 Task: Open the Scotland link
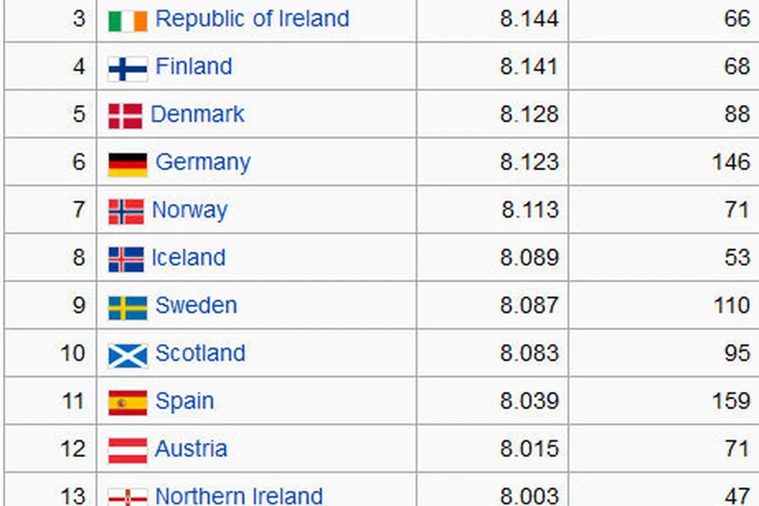coord(200,353)
